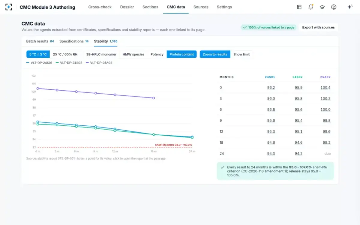Go to the Cross-check tab
Screen dimensions: 360x225
point(100,7)
